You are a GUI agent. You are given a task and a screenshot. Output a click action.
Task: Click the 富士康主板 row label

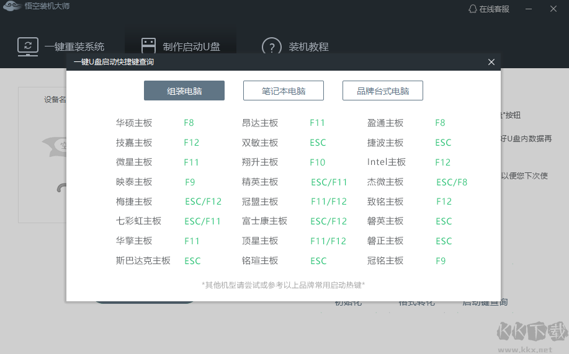point(264,221)
